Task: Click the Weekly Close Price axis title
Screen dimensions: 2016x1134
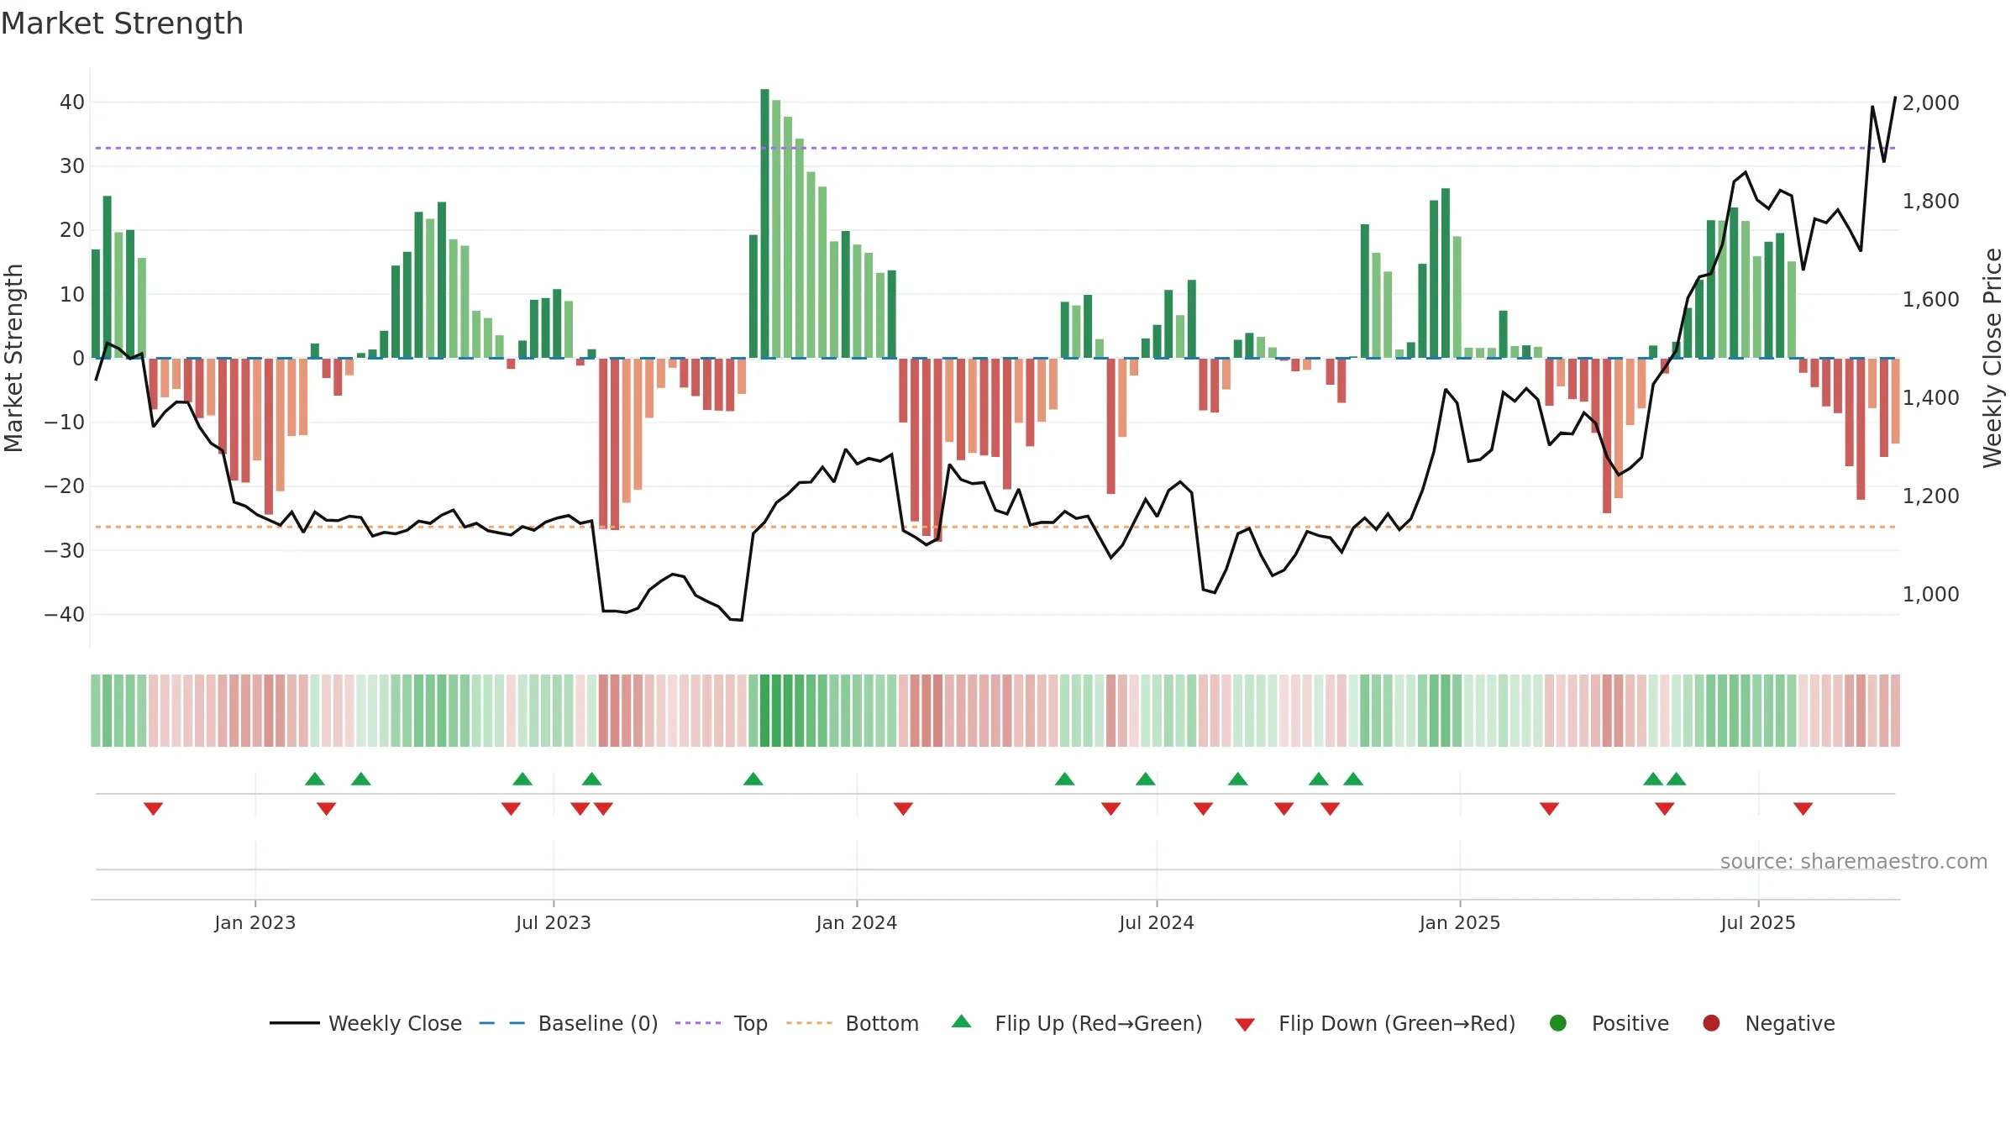Action: 1992,358
